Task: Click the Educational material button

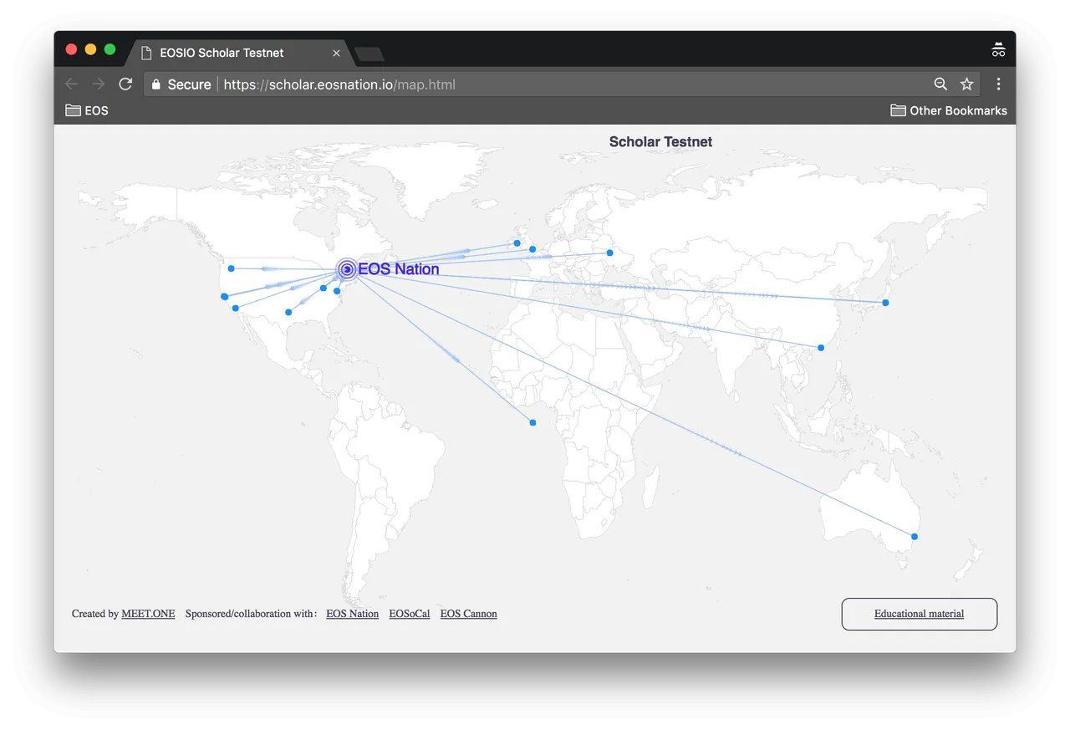Action: click(920, 614)
